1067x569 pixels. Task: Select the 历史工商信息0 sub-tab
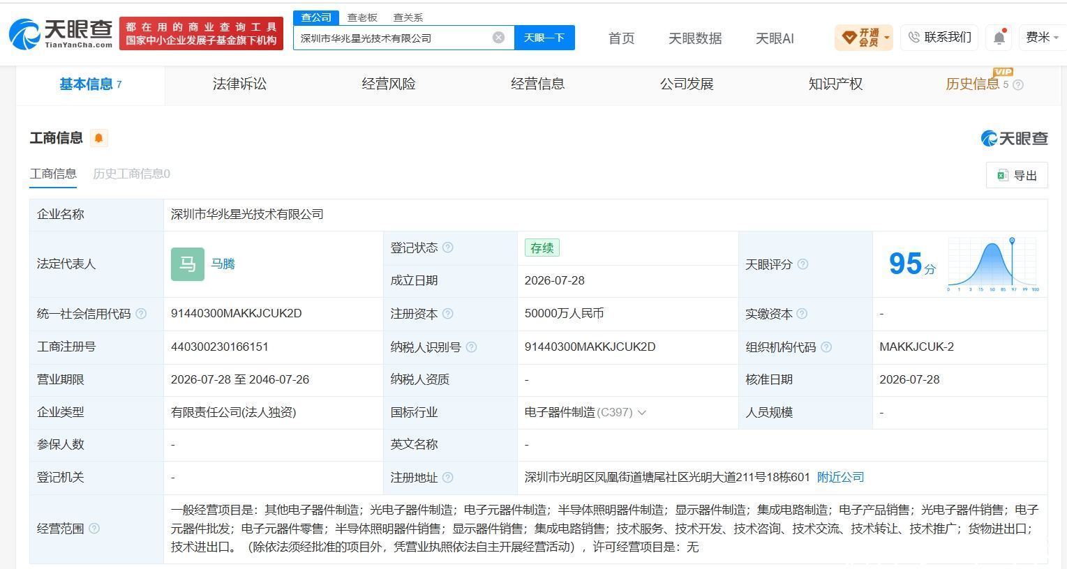click(x=131, y=174)
